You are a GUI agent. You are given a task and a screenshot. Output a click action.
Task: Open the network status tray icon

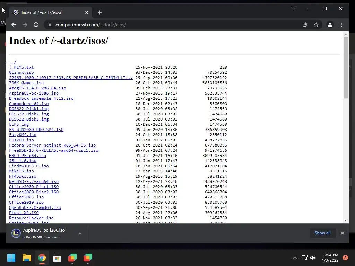coord(304,258)
